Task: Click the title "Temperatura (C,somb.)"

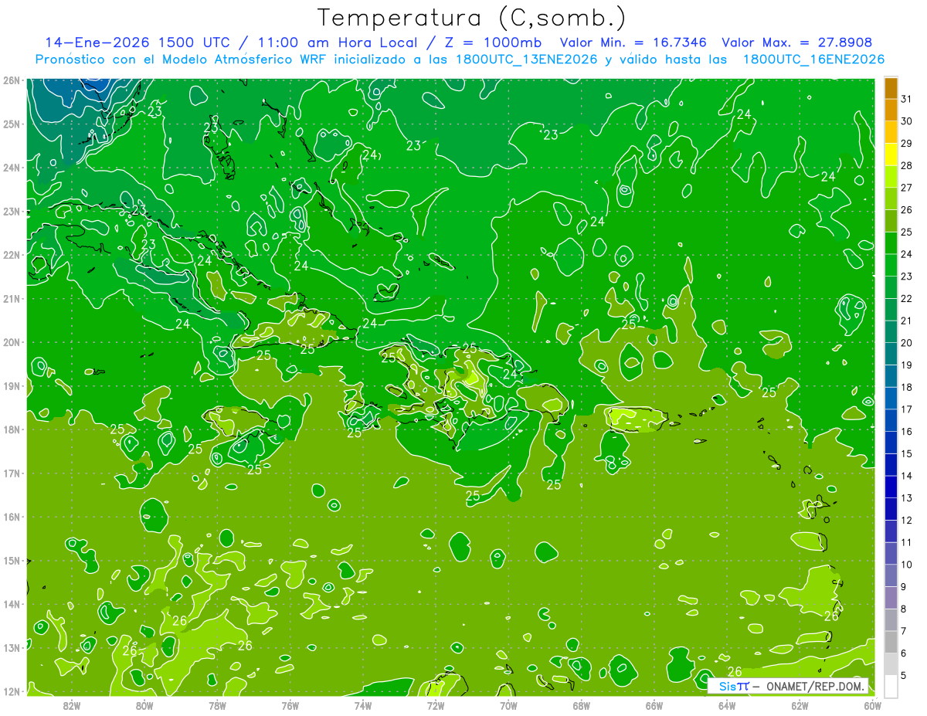Action: point(471,18)
